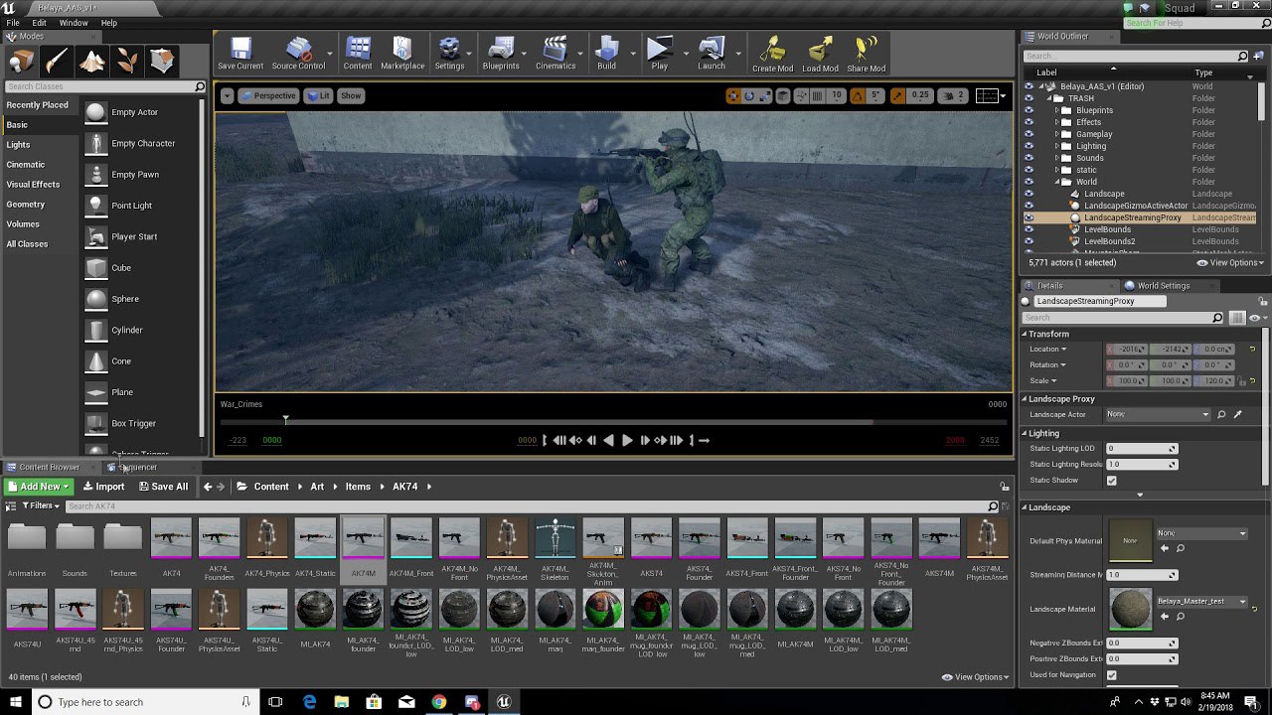1272x715 pixels.
Task: Toggle grid snapping in viewport toolbar
Action: (817, 96)
